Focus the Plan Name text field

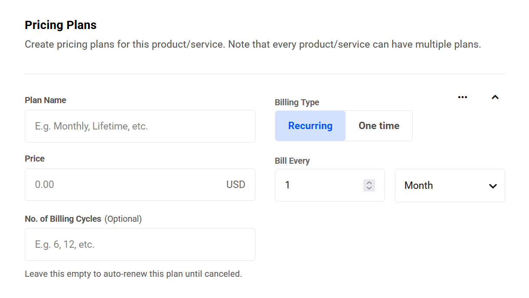140,126
